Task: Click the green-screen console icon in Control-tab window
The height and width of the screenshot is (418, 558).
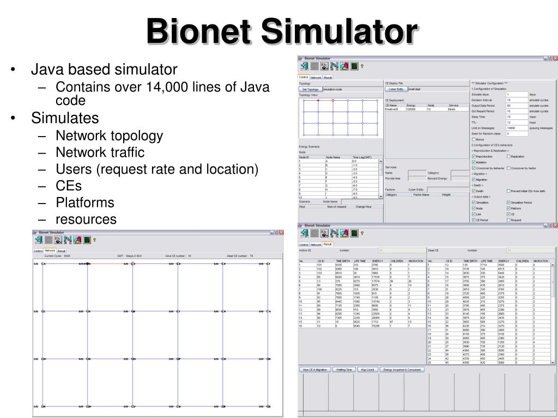Action: click(x=354, y=66)
